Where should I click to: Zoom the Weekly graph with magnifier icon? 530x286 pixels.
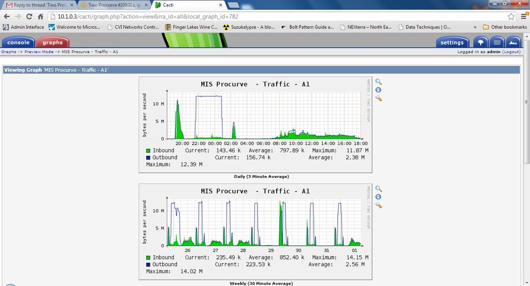378,189
